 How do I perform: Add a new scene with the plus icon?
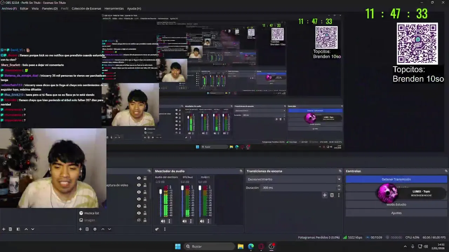4,229
